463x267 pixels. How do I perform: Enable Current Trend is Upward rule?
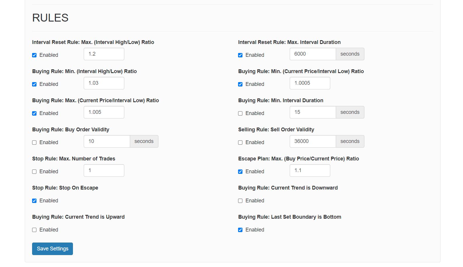[34, 230]
